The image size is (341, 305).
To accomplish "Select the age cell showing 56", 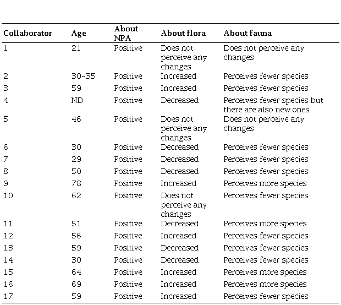I will [76, 236].
